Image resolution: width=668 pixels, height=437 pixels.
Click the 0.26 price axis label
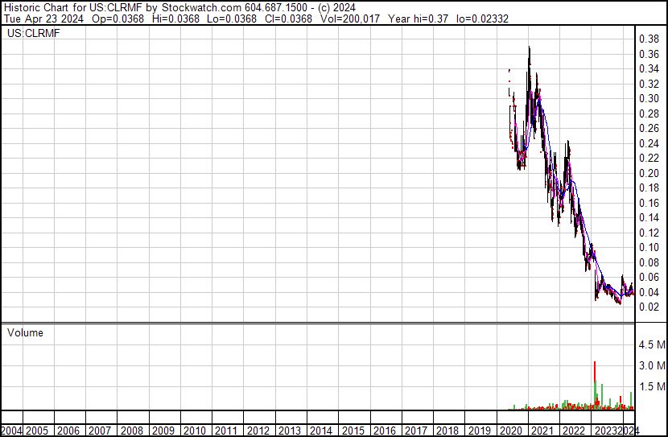click(649, 128)
